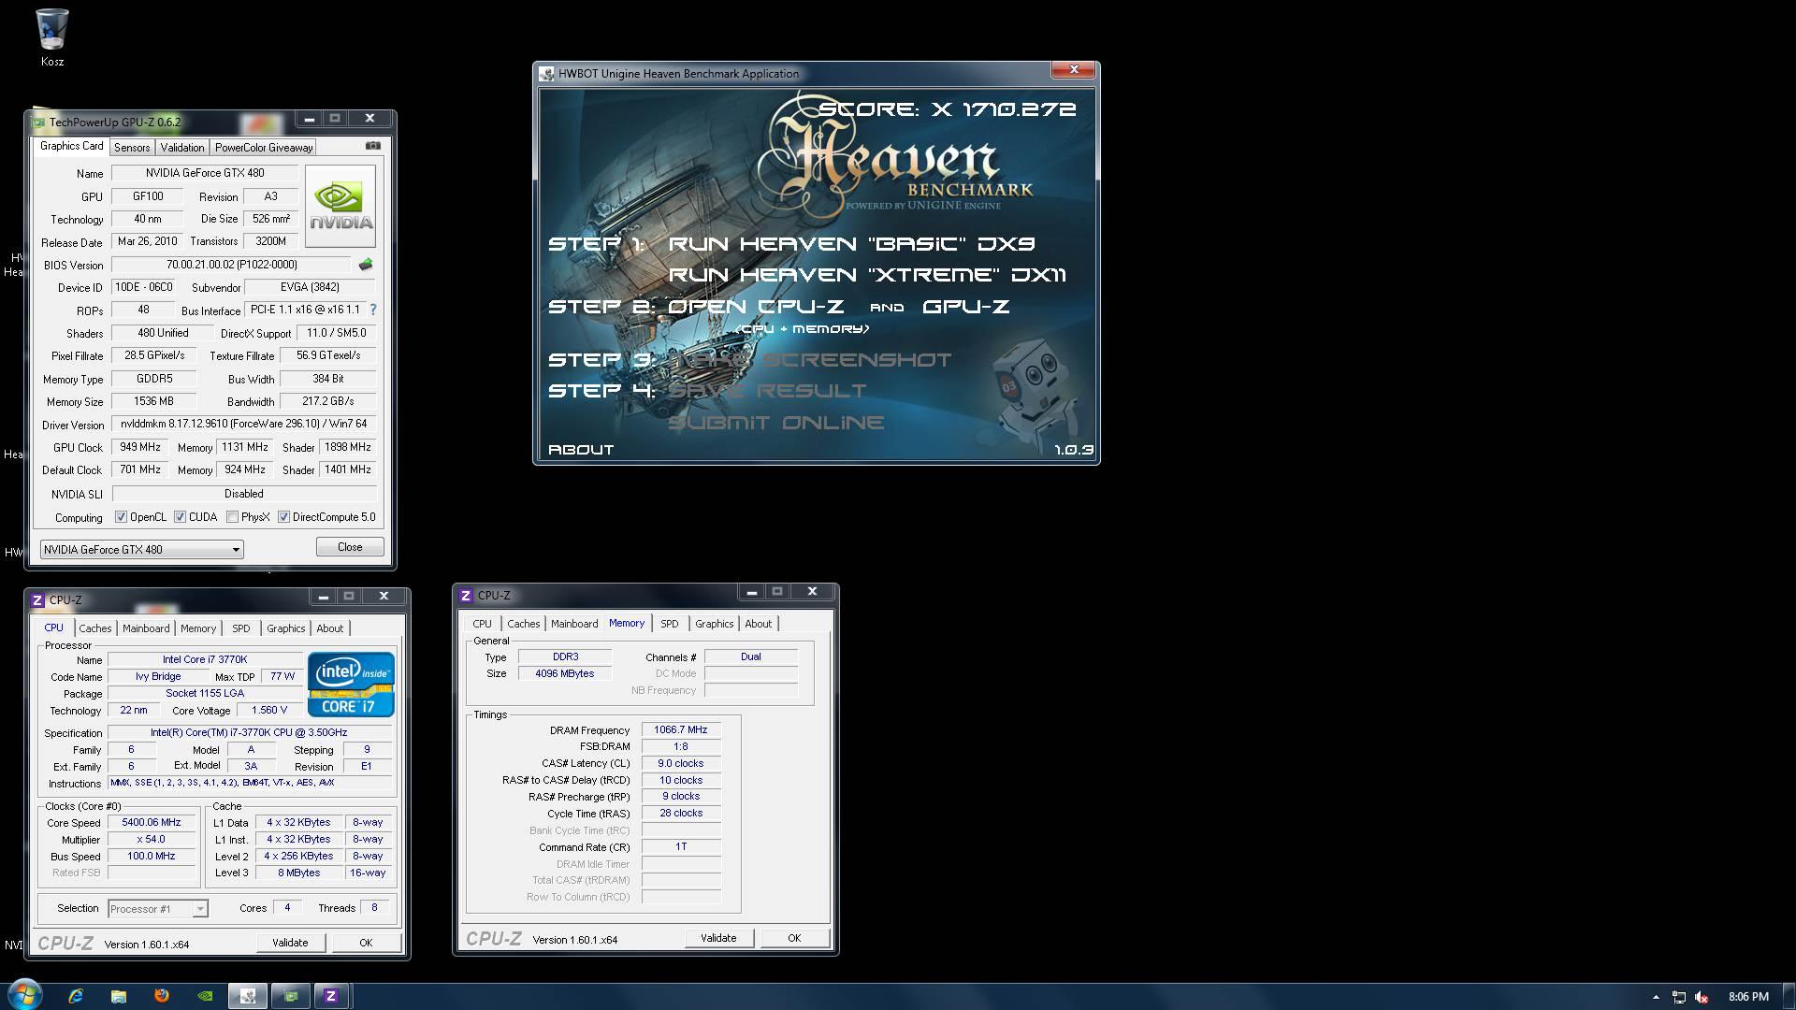Open Memory tab in left CPU-Z window
This screenshot has width=1796, height=1010.
click(198, 628)
